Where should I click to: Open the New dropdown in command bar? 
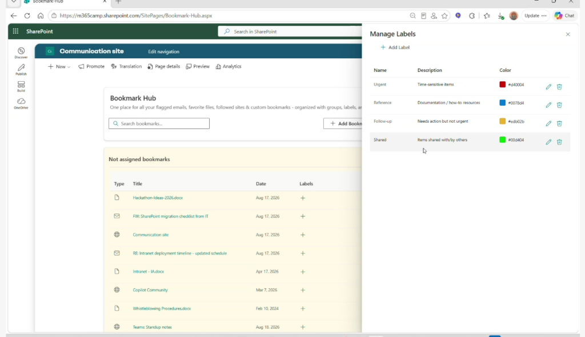[59, 66]
